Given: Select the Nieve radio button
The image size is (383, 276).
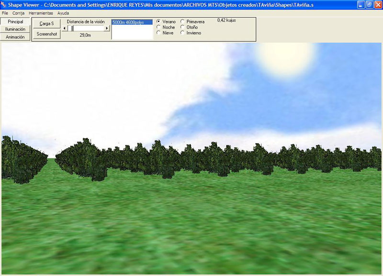Looking at the screenshot, I should (158, 33).
